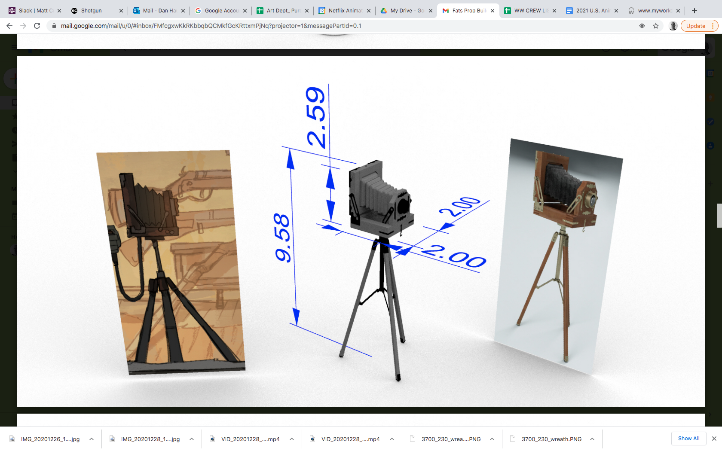The image size is (722, 451).
Task: Click the gray 3D camera tripod model
Action: (378, 271)
